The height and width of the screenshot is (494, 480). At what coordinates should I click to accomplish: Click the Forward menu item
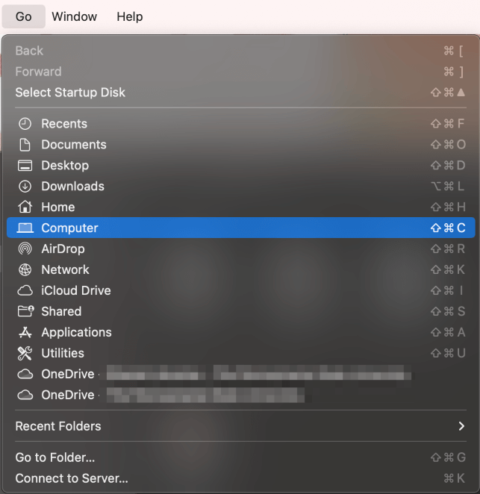coord(241,72)
